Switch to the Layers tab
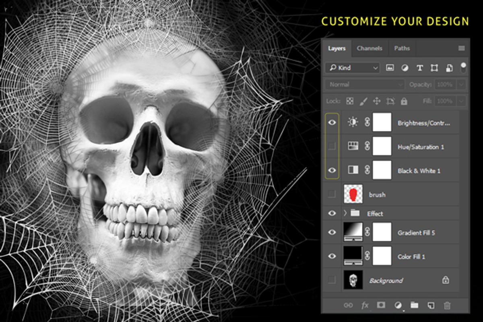The width and height of the screenshot is (483, 322). tap(336, 48)
